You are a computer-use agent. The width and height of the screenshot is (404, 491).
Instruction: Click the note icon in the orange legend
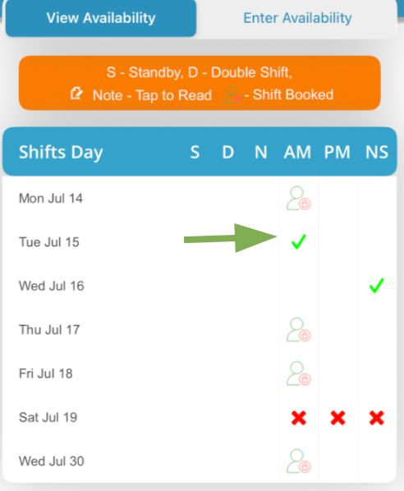pyautogui.click(x=76, y=94)
